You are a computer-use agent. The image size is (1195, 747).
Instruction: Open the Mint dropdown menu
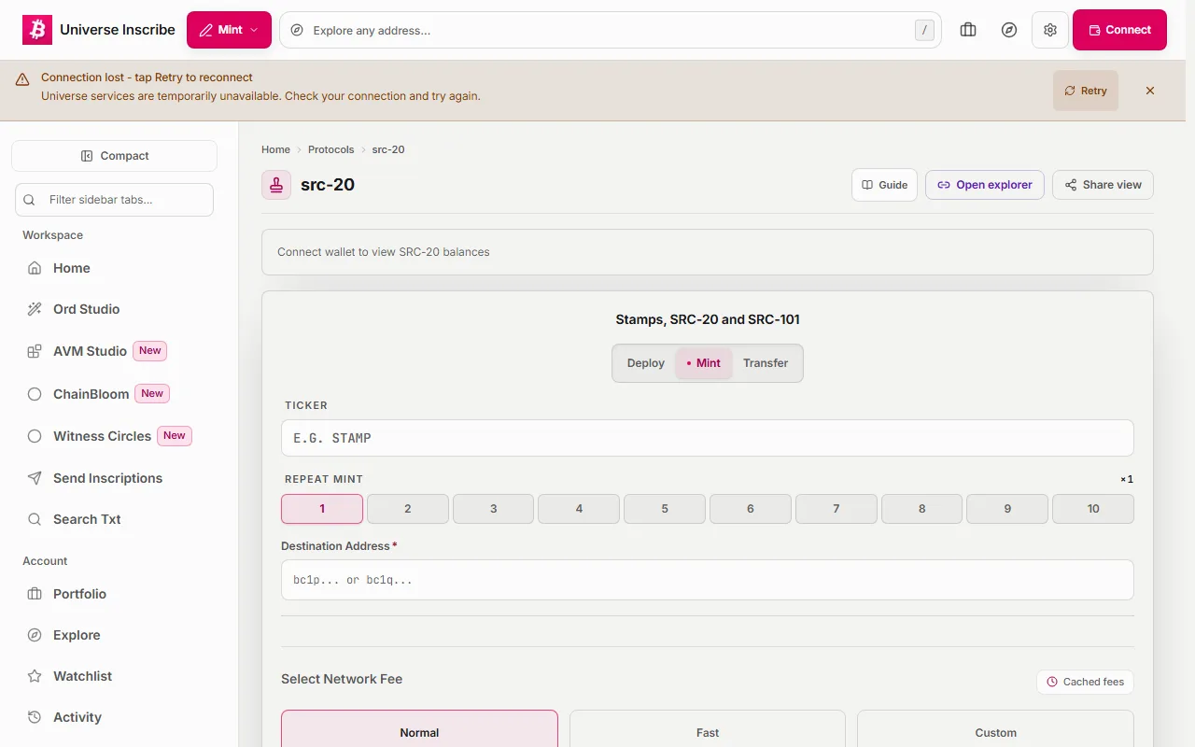[x=229, y=30]
